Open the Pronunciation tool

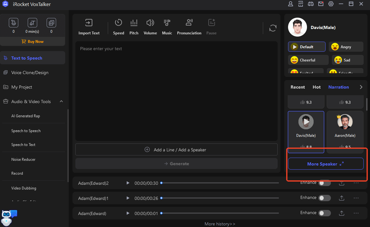click(x=189, y=27)
